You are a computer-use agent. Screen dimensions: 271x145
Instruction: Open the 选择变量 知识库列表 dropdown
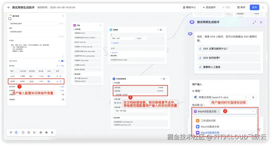pos(161,91)
